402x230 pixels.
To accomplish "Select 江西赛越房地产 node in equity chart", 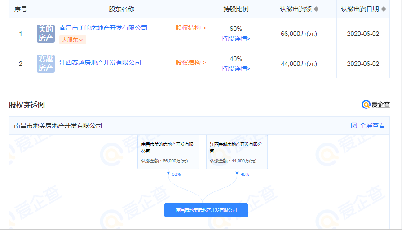I will 237,152.
